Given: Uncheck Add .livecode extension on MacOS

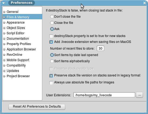Looking at the screenshot, I should (x=51, y=42).
